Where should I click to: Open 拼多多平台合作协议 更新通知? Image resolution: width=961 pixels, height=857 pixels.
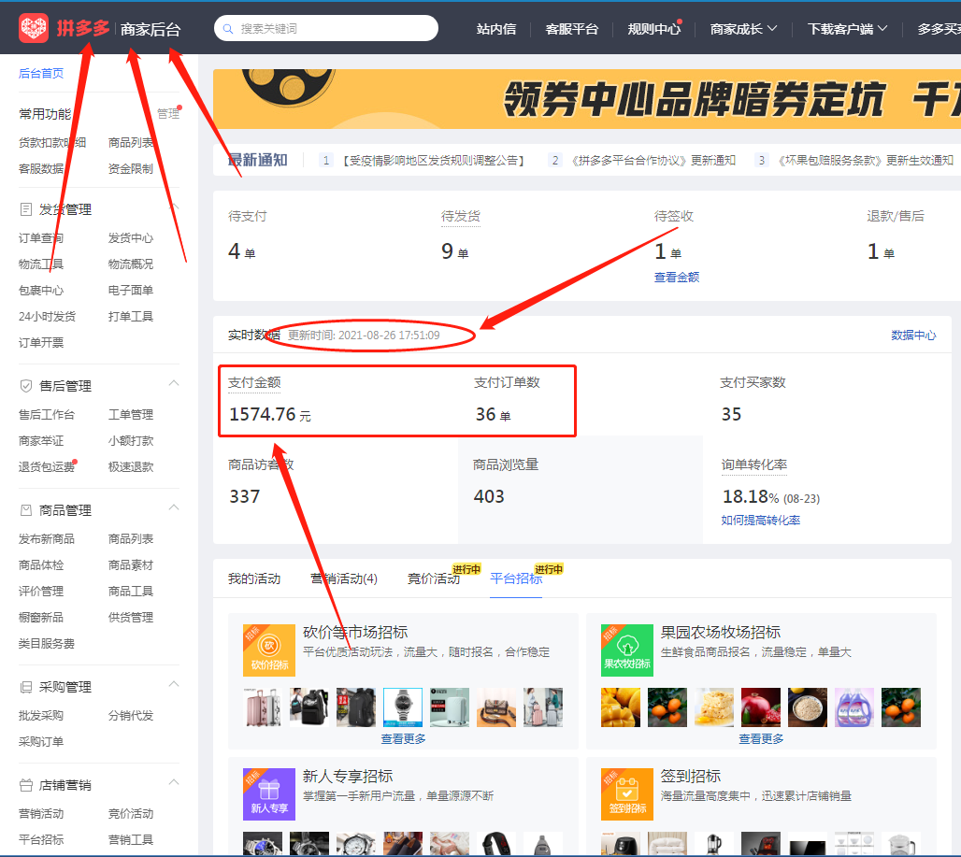coord(653,161)
